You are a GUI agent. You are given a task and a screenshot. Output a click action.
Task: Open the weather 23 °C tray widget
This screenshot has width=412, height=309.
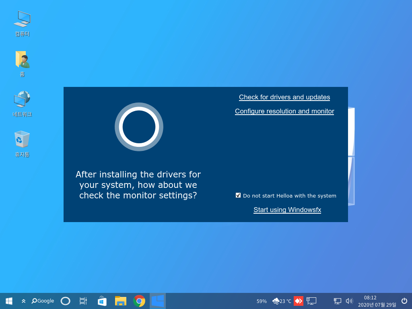pyautogui.click(x=282, y=301)
